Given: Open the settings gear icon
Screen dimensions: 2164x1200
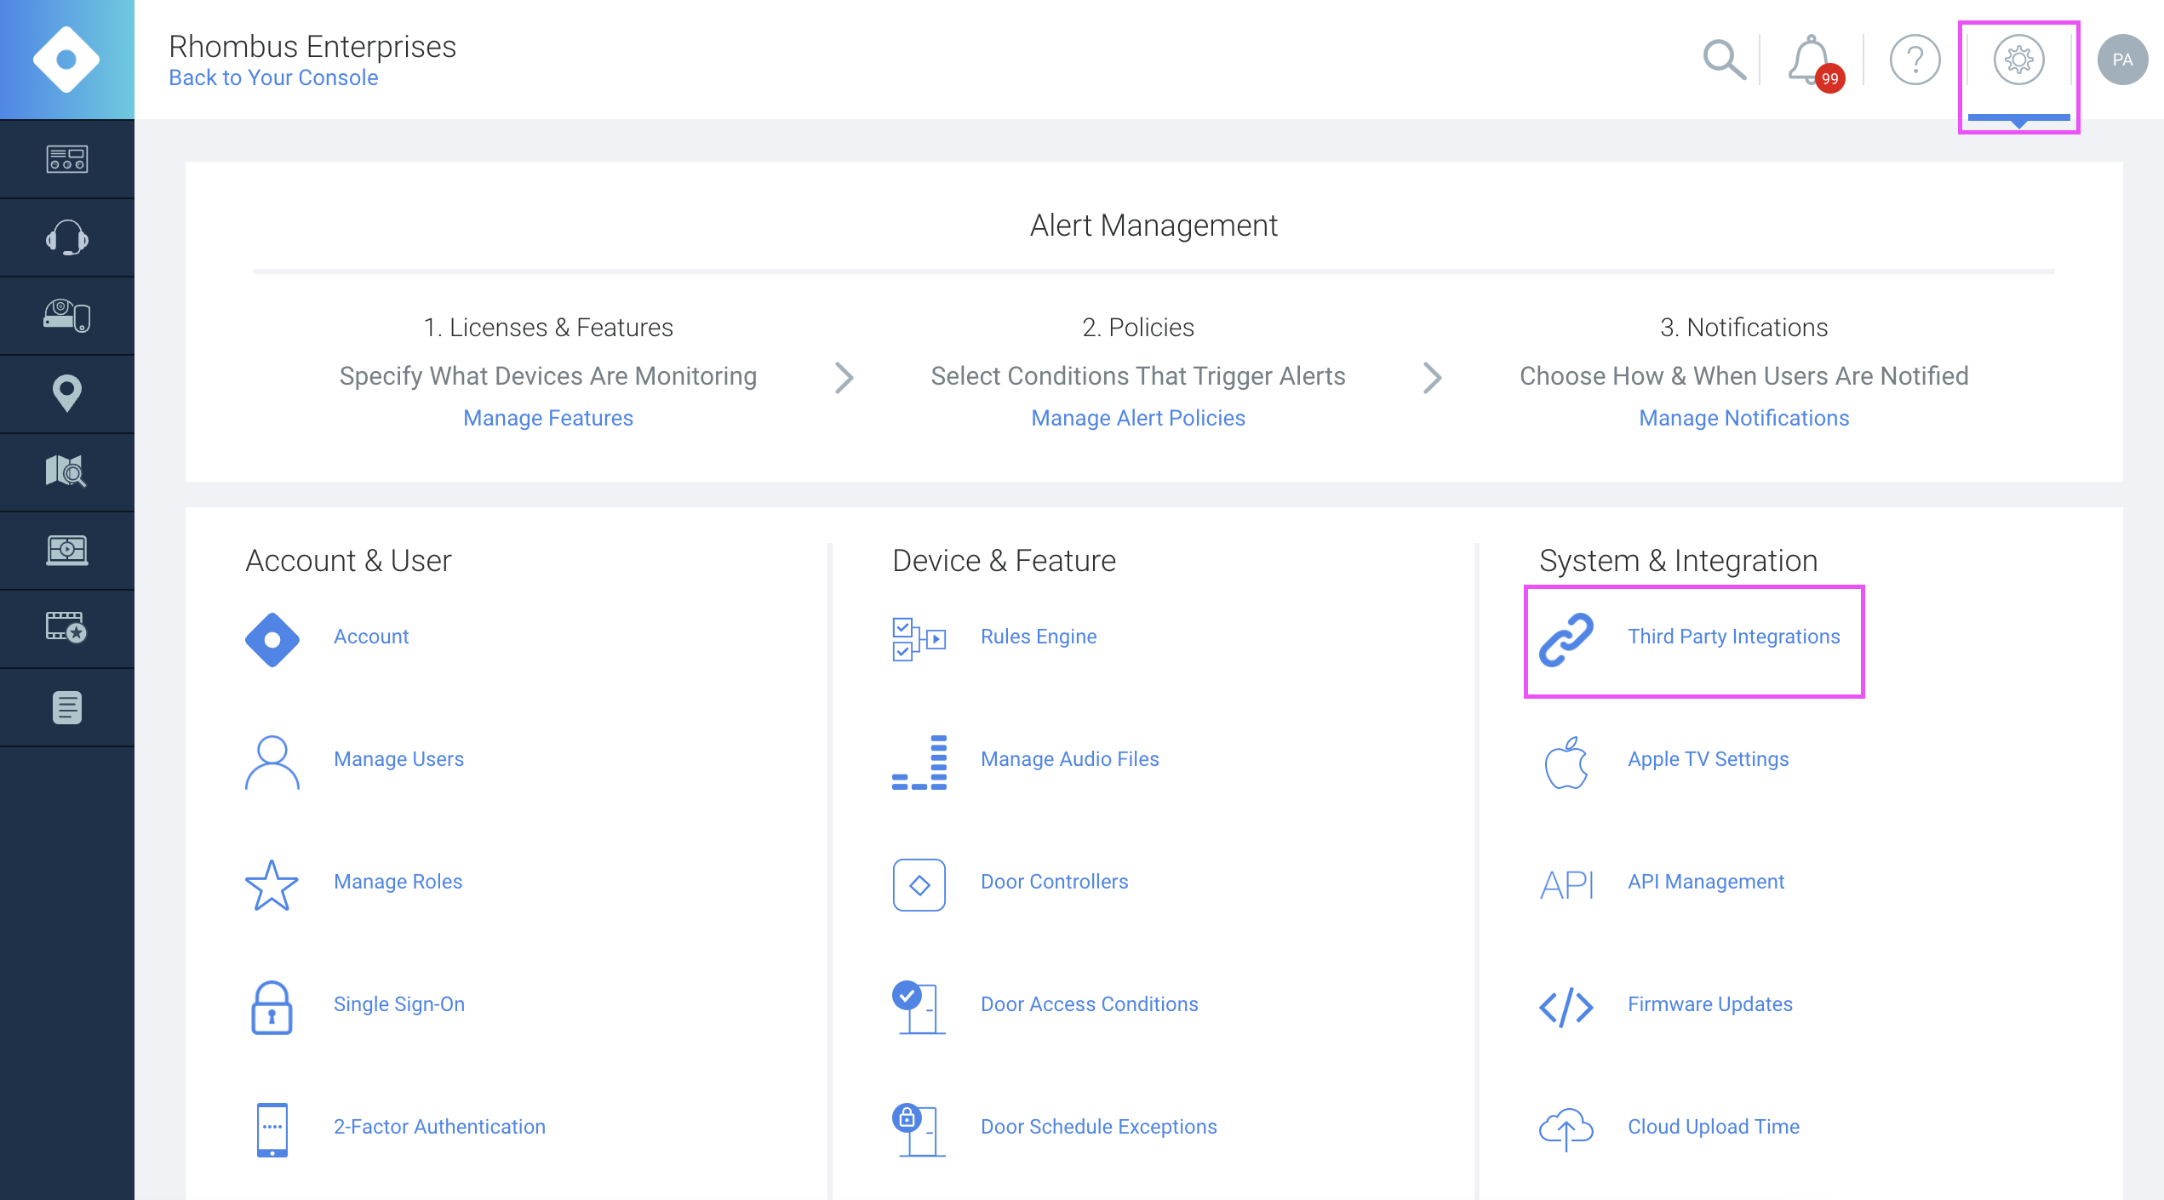Looking at the screenshot, I should coord(2019,60).
